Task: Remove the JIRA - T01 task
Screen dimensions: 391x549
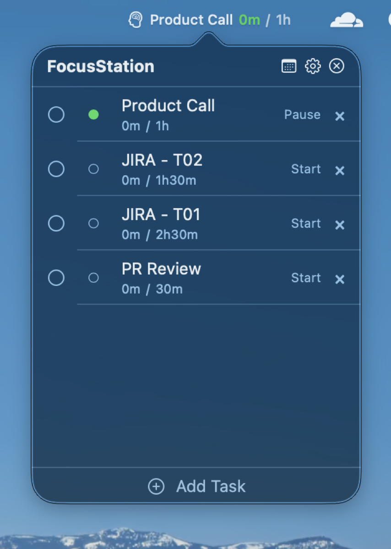Action: pyautogui.click(x=339, y=225)
